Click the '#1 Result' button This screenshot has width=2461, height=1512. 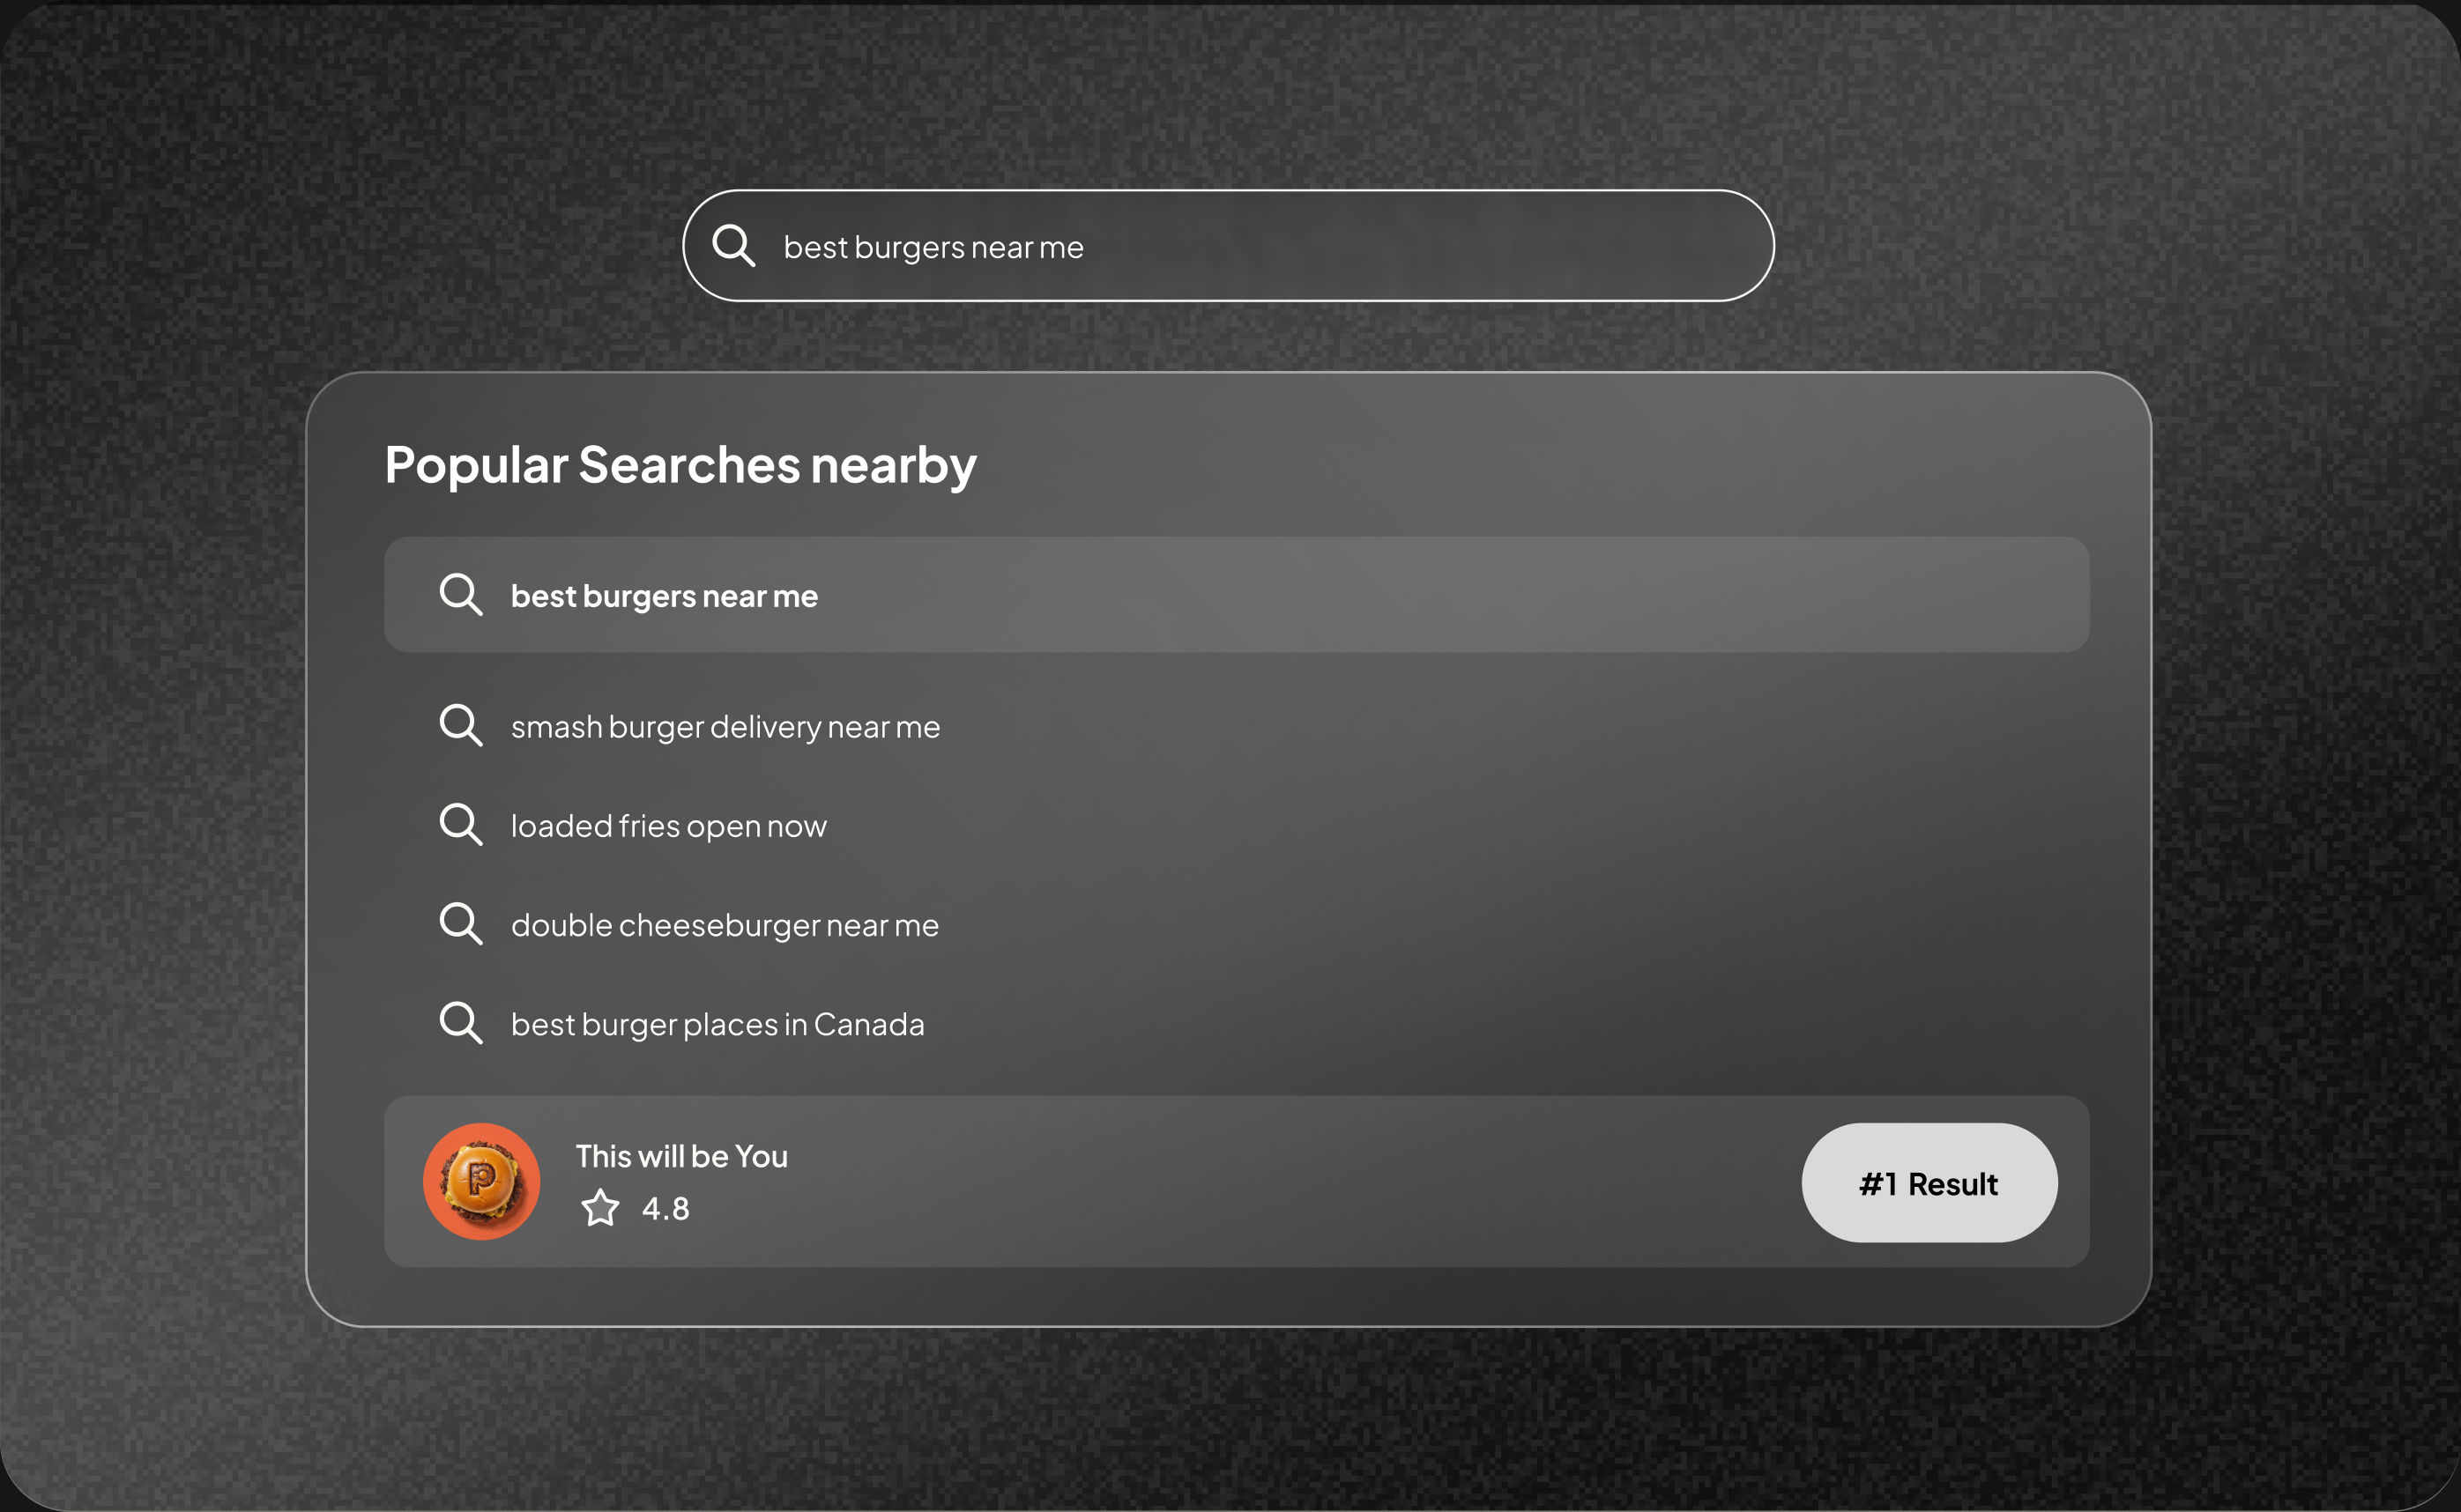click(1929, 1183)
